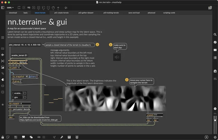Open the pt1-create-terrain tab
Screen dimensions: 218x140
point(62,13)
